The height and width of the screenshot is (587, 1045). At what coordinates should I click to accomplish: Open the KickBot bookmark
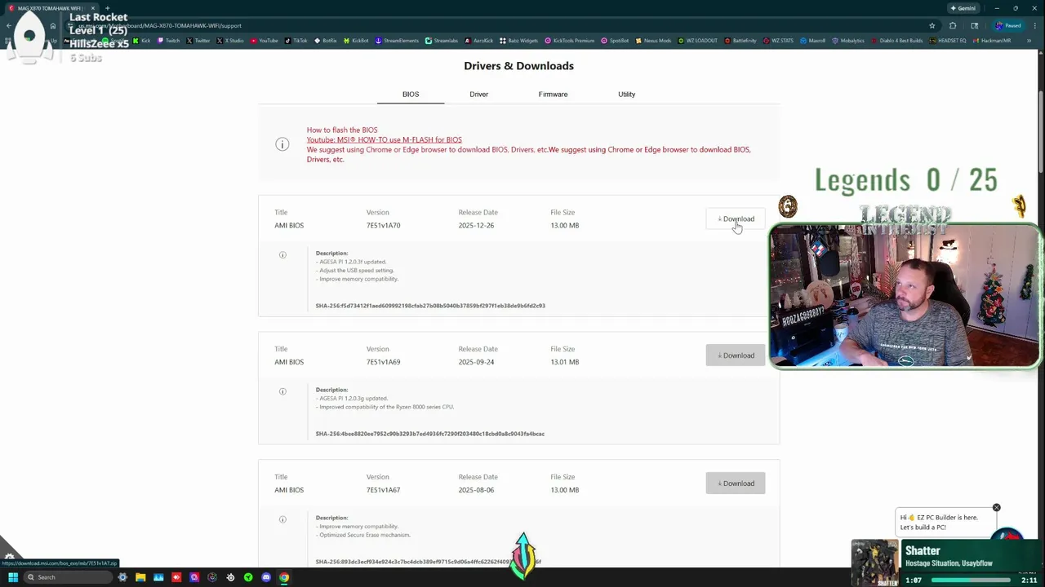(x=356, y=41)
